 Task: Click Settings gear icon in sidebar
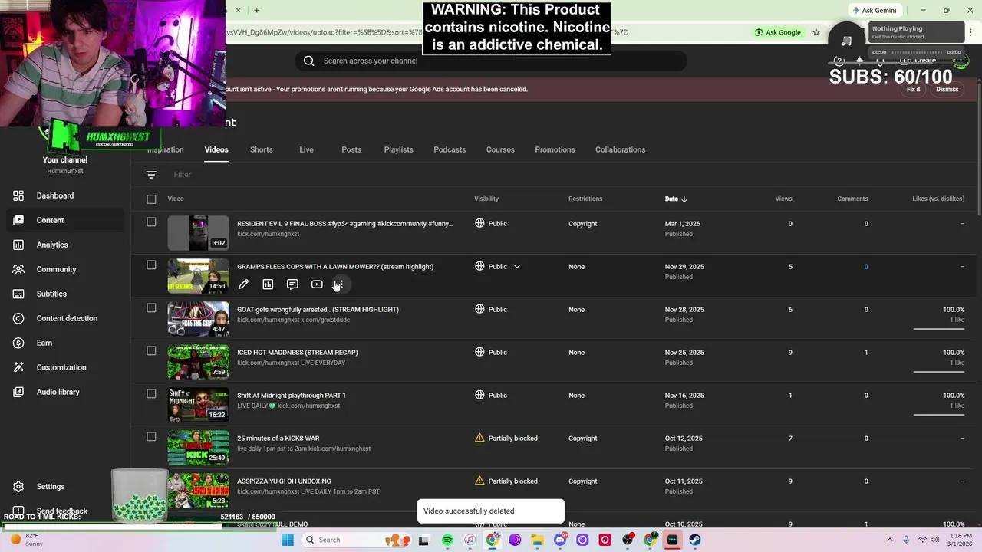18,487
